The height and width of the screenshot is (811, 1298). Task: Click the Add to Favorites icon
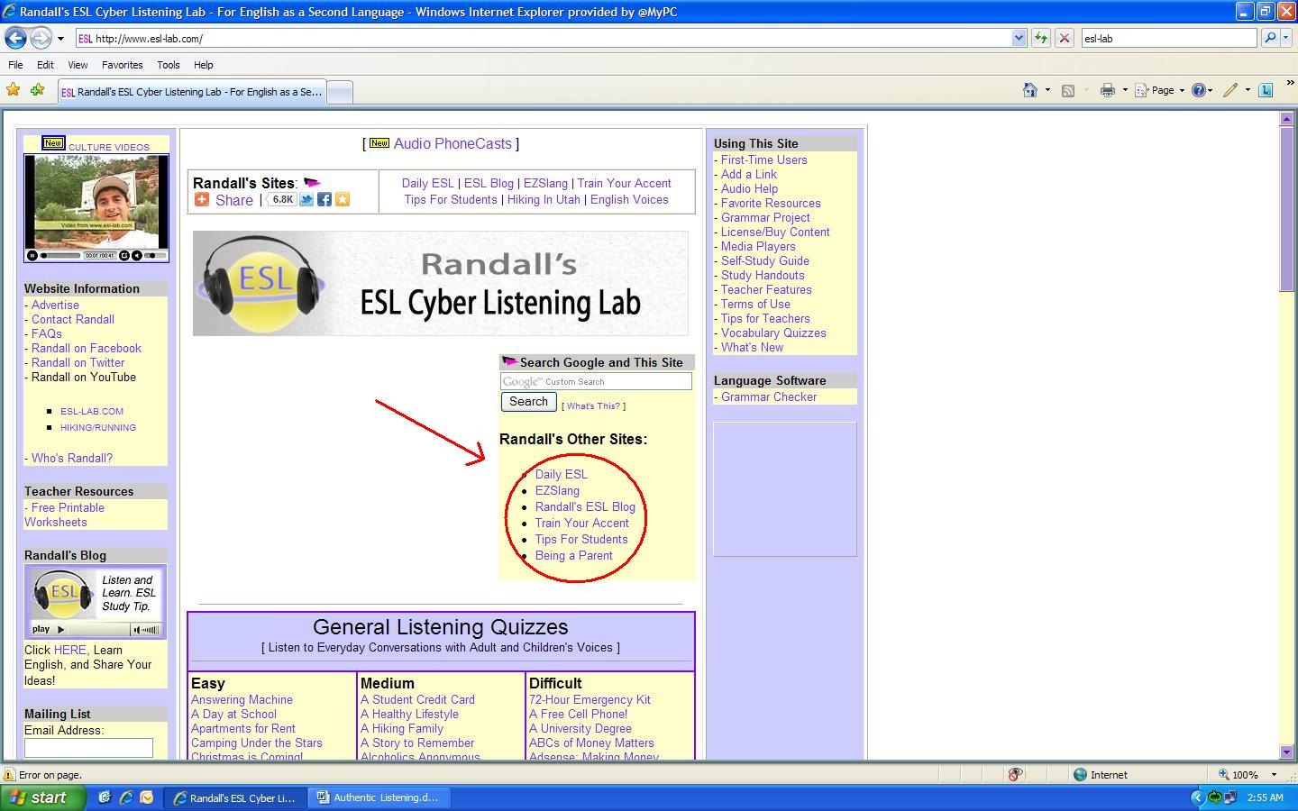coord(37,90)
